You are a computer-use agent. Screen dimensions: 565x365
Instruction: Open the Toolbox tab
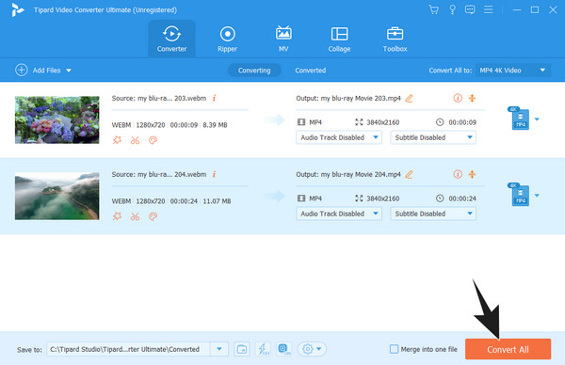click(x=395, y=39)
